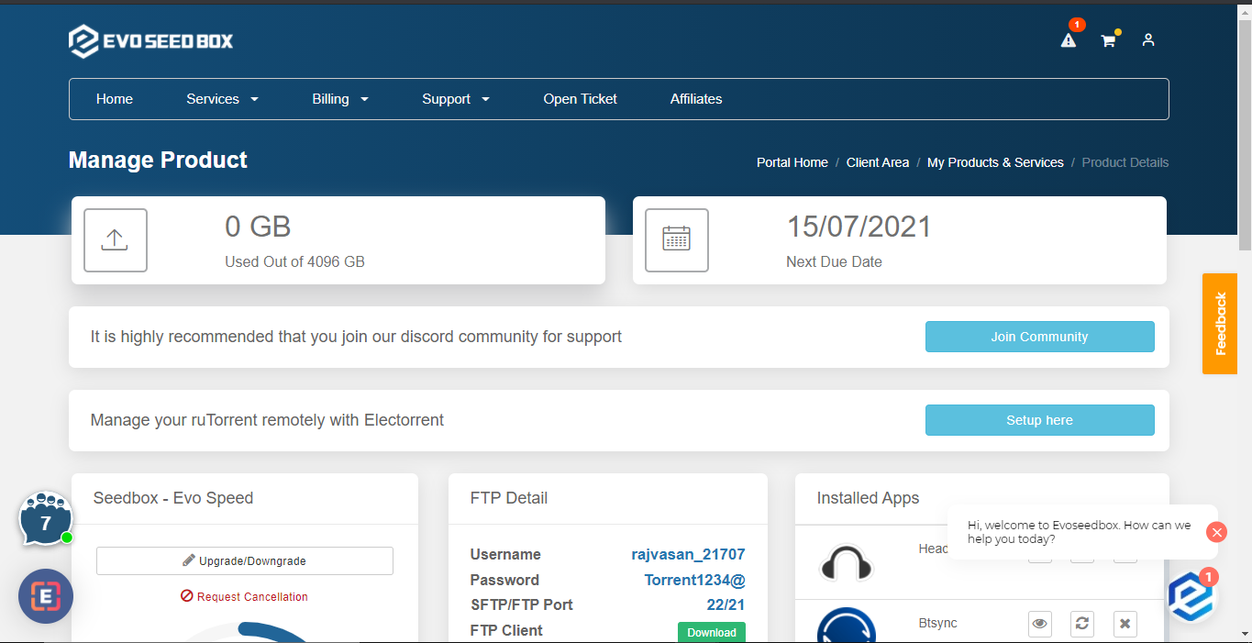Viewport: 1252px width, 643px height.
Task: Click Setup here for Electorrent
Action: click(x=1039, y=420)
